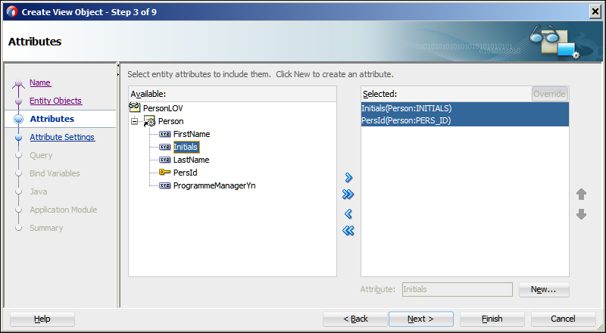This screenshot has height=333, width=606.
Task: Select Initials(Person:INITIALS) in Selected list
Action: coord(465,108)
